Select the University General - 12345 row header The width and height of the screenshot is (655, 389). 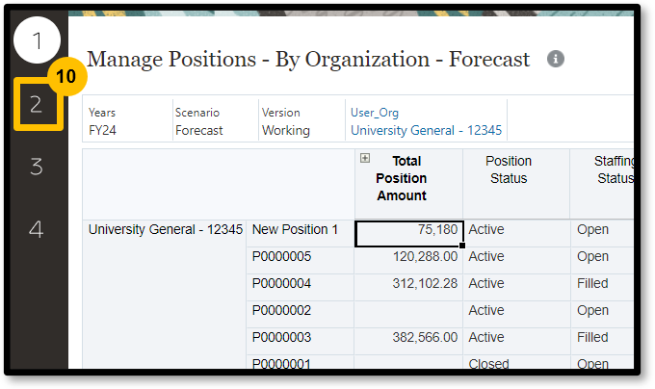(166, 230)
